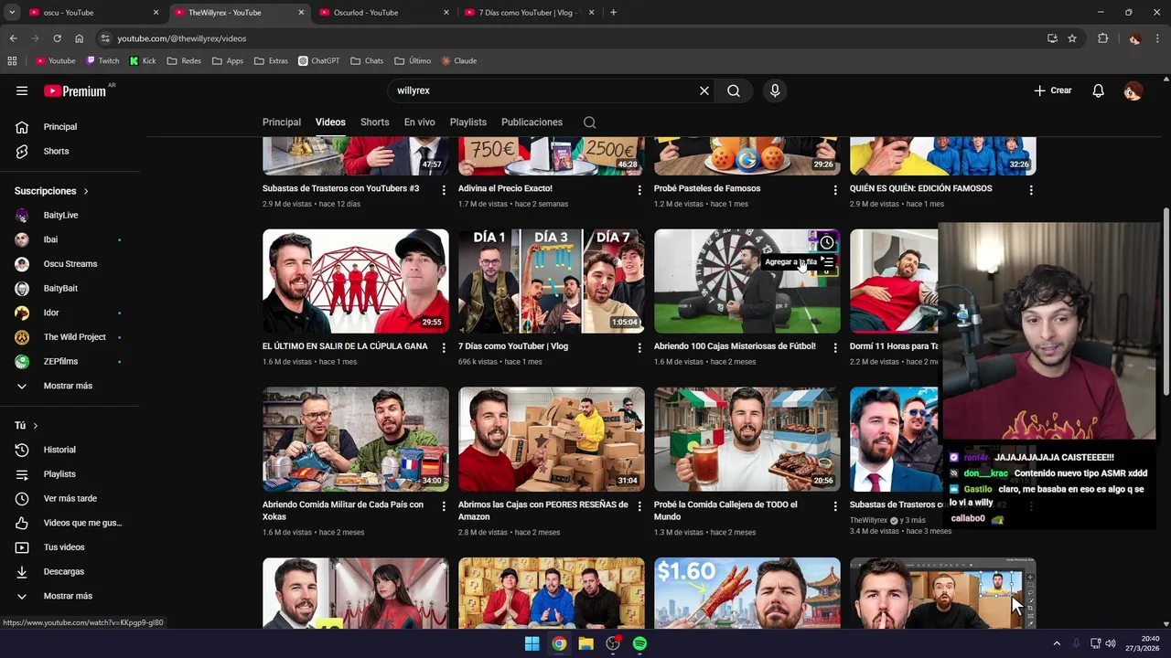Open the En vivo tab
The width and height of the screenshot is (1171, 658).
(420, 122)
